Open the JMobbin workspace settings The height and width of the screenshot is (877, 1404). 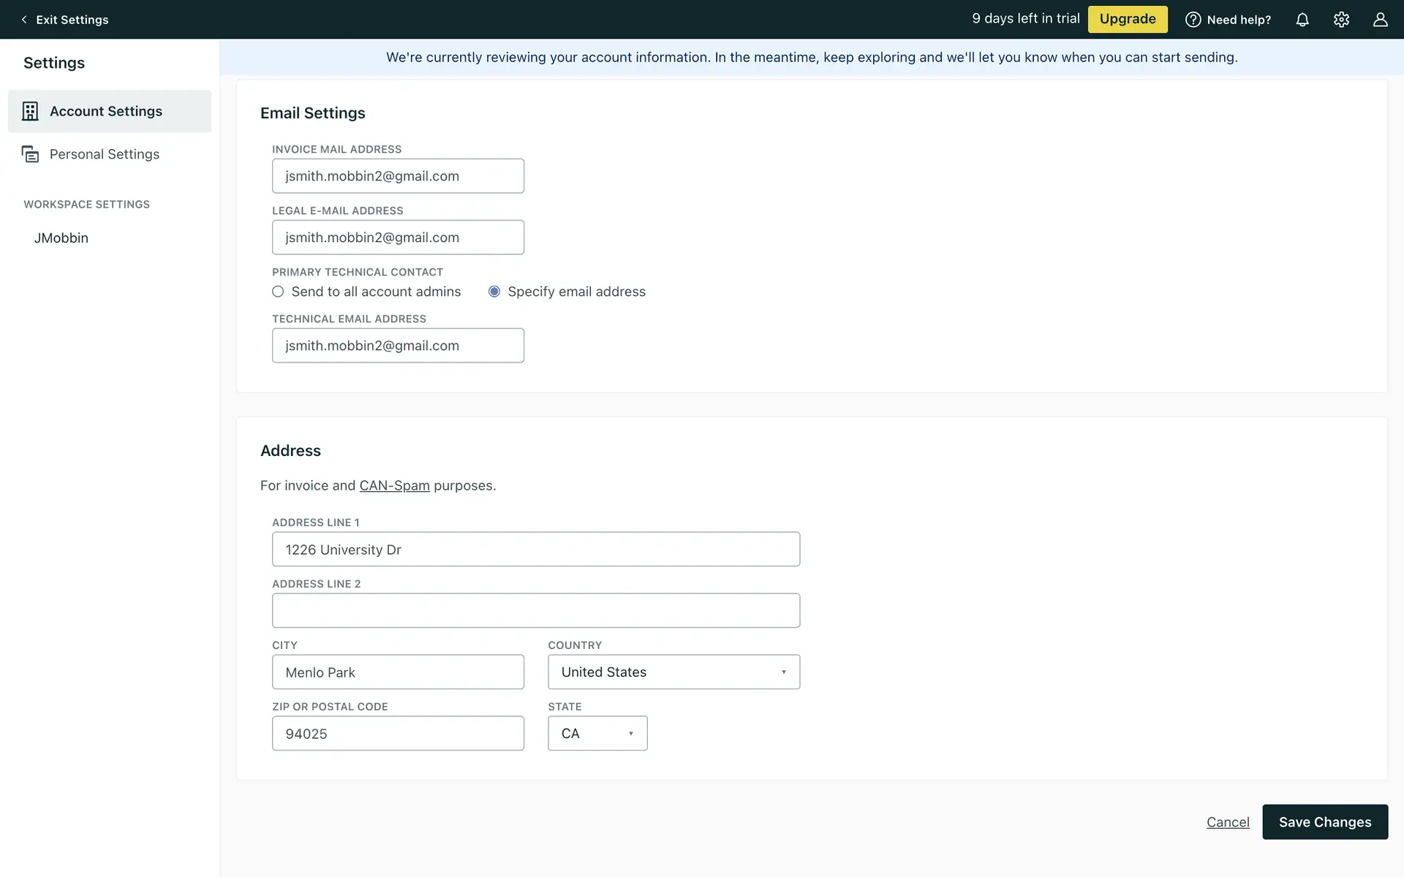click(61, 238)
